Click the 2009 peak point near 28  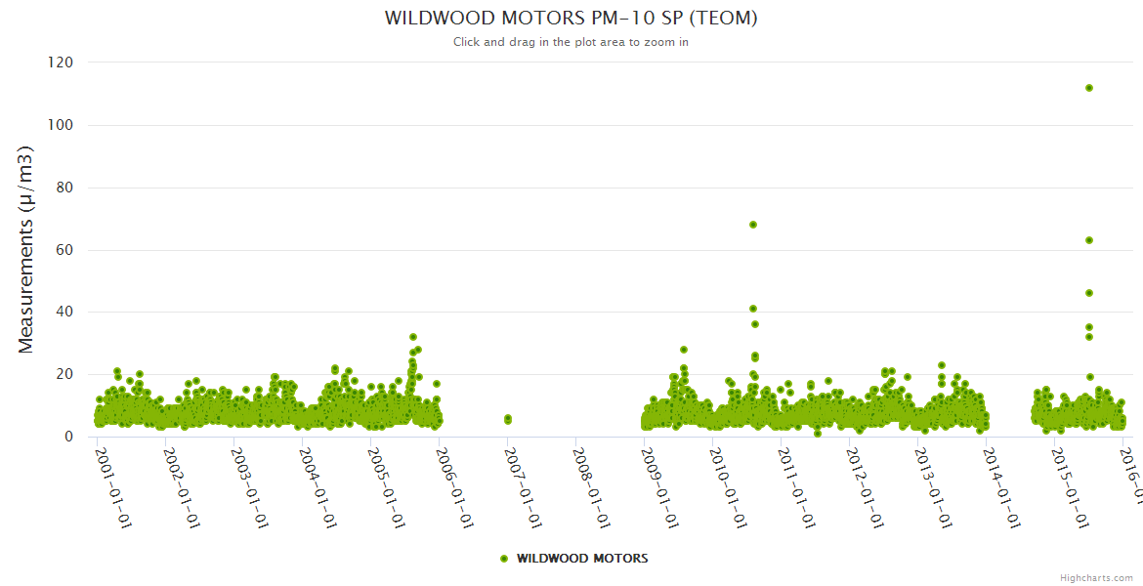[684, 350]
